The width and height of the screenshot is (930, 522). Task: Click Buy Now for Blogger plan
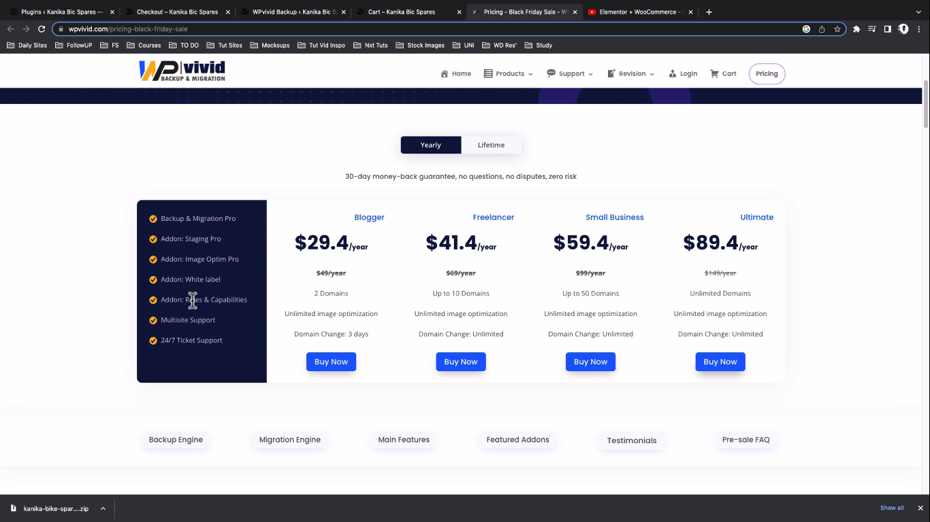click(x=331, y=362)
